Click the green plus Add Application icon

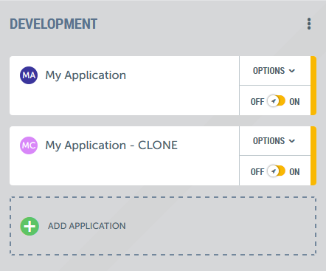pos(30,226)
